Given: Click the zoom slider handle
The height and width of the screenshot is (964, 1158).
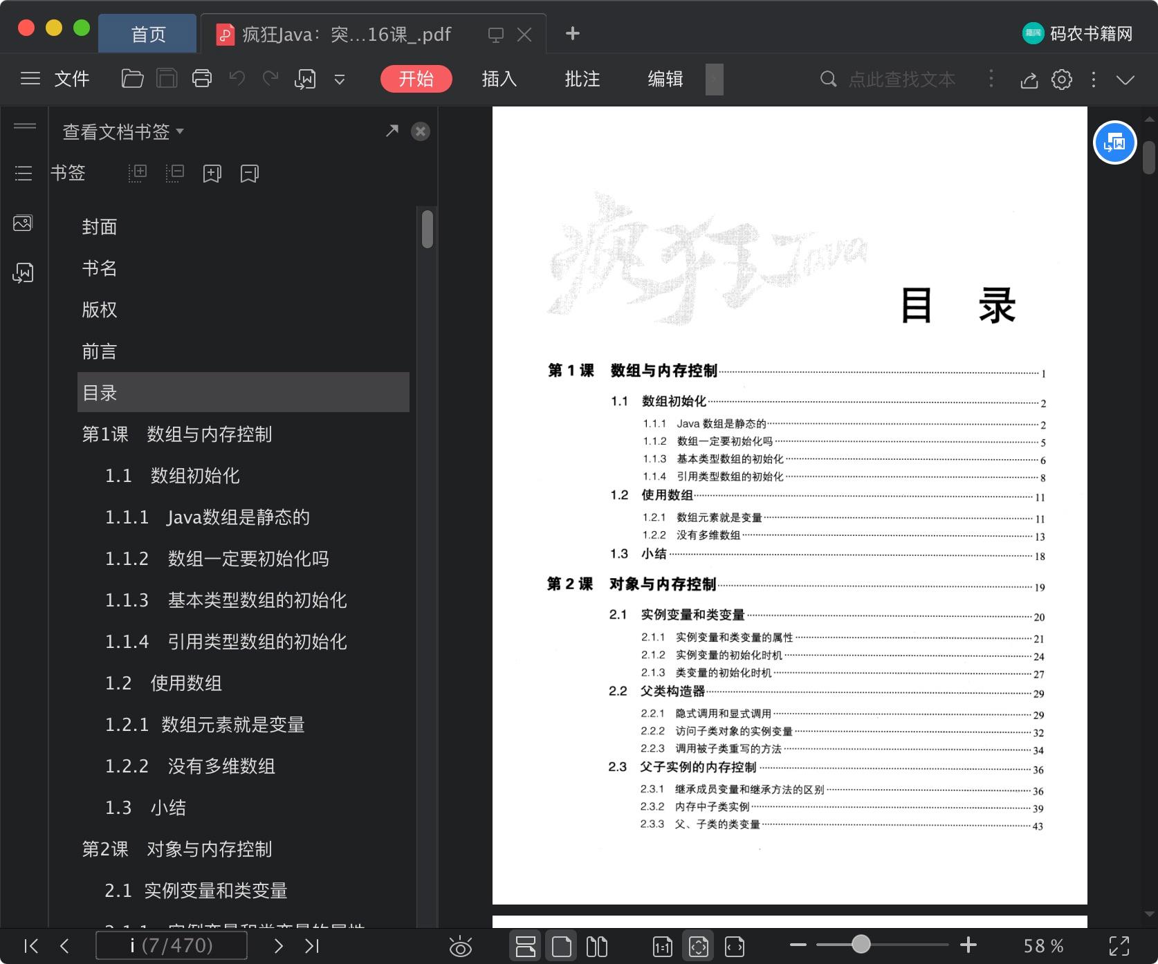Looking at the screenshot, I should tap(861, 944).
